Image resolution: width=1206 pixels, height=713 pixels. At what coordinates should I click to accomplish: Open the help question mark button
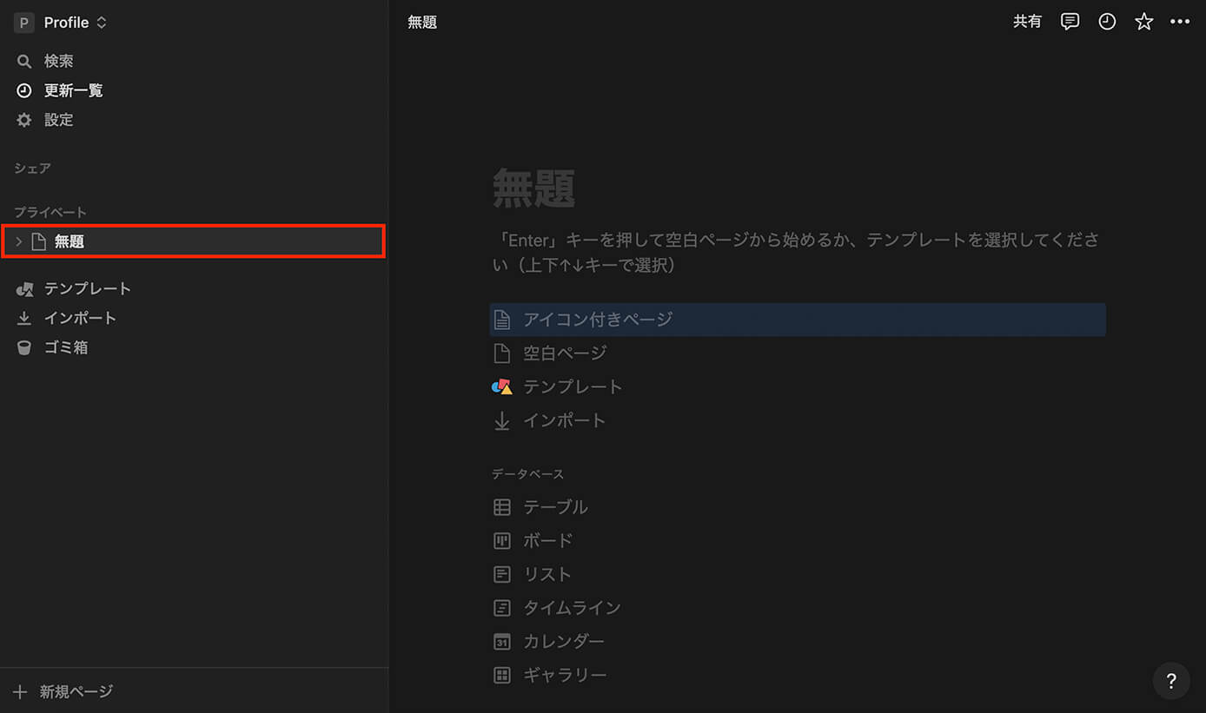pos(1171,681)
